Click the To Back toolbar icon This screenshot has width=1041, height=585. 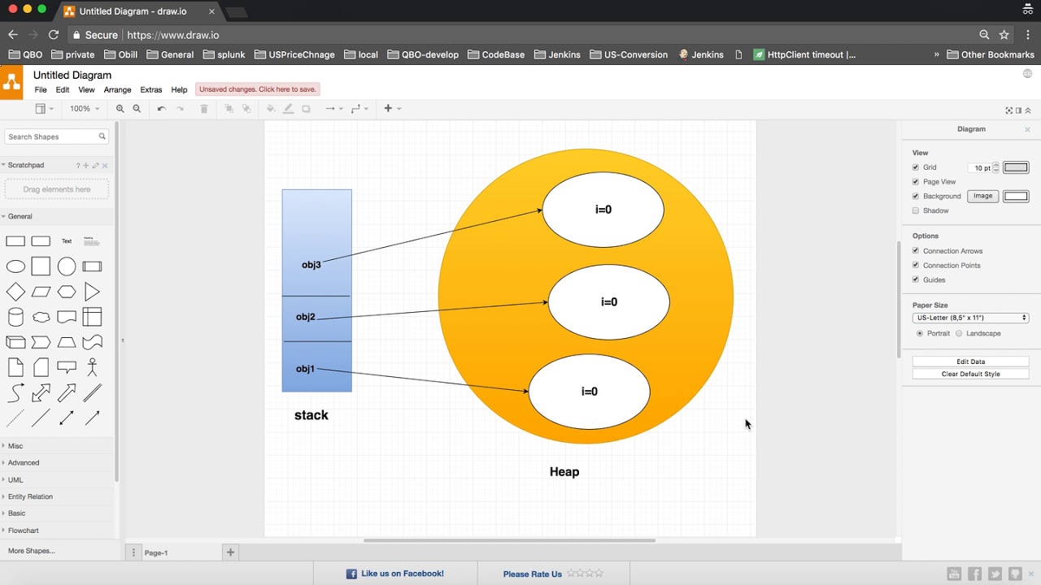[246, 109]
